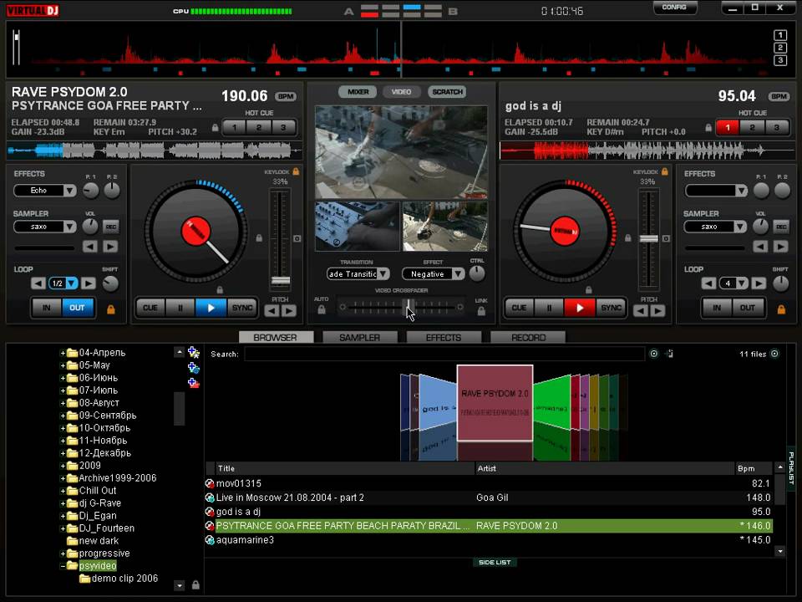Nudge left deck pitch up arrow
The image size is (802, 602).
[x=289, y=311]
